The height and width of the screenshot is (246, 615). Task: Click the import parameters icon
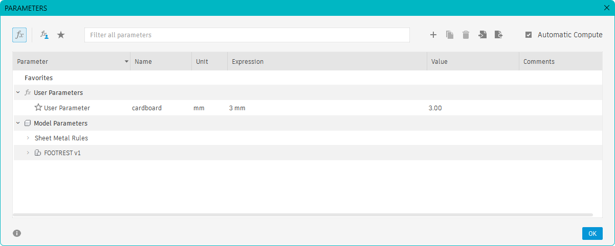(482, 35)
